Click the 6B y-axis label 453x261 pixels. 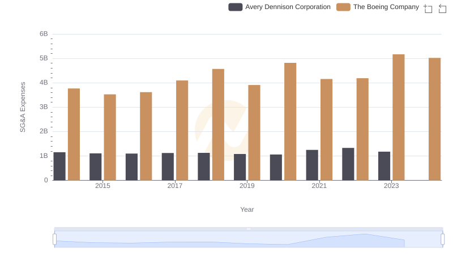[44, 34]
